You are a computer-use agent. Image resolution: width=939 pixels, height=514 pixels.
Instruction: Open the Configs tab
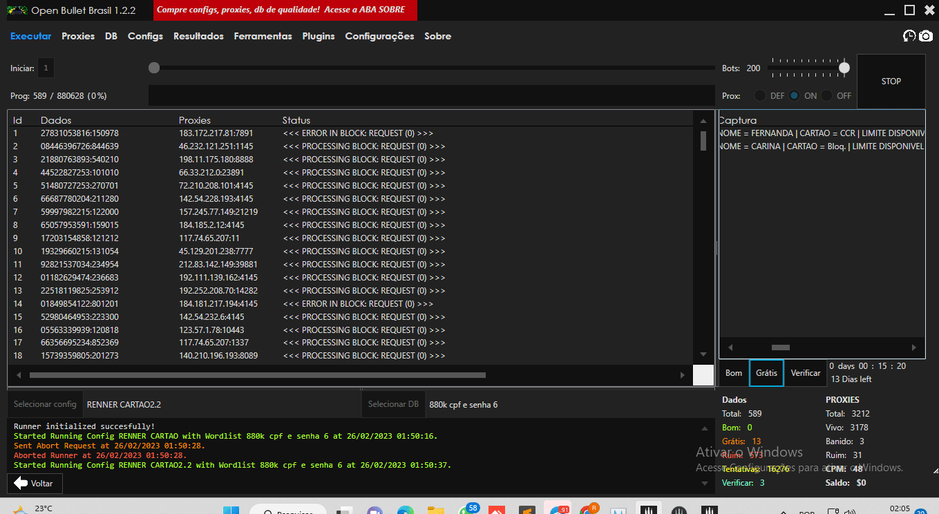[x=145, y=36]
